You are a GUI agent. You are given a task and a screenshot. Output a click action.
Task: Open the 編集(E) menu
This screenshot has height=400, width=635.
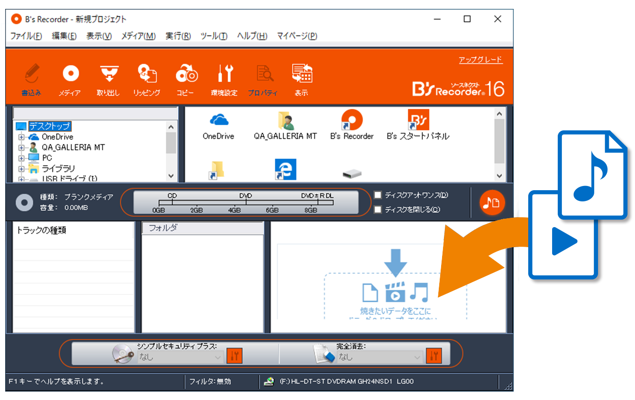click(64, 36)
